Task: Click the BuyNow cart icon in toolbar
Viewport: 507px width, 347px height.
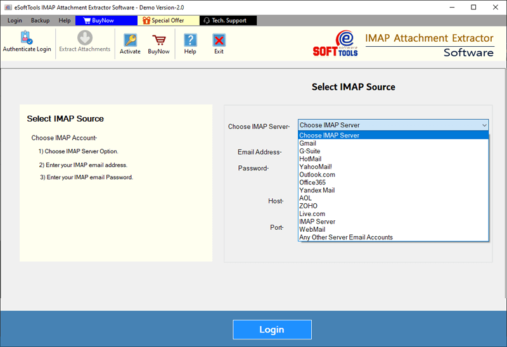Action: 159,40
